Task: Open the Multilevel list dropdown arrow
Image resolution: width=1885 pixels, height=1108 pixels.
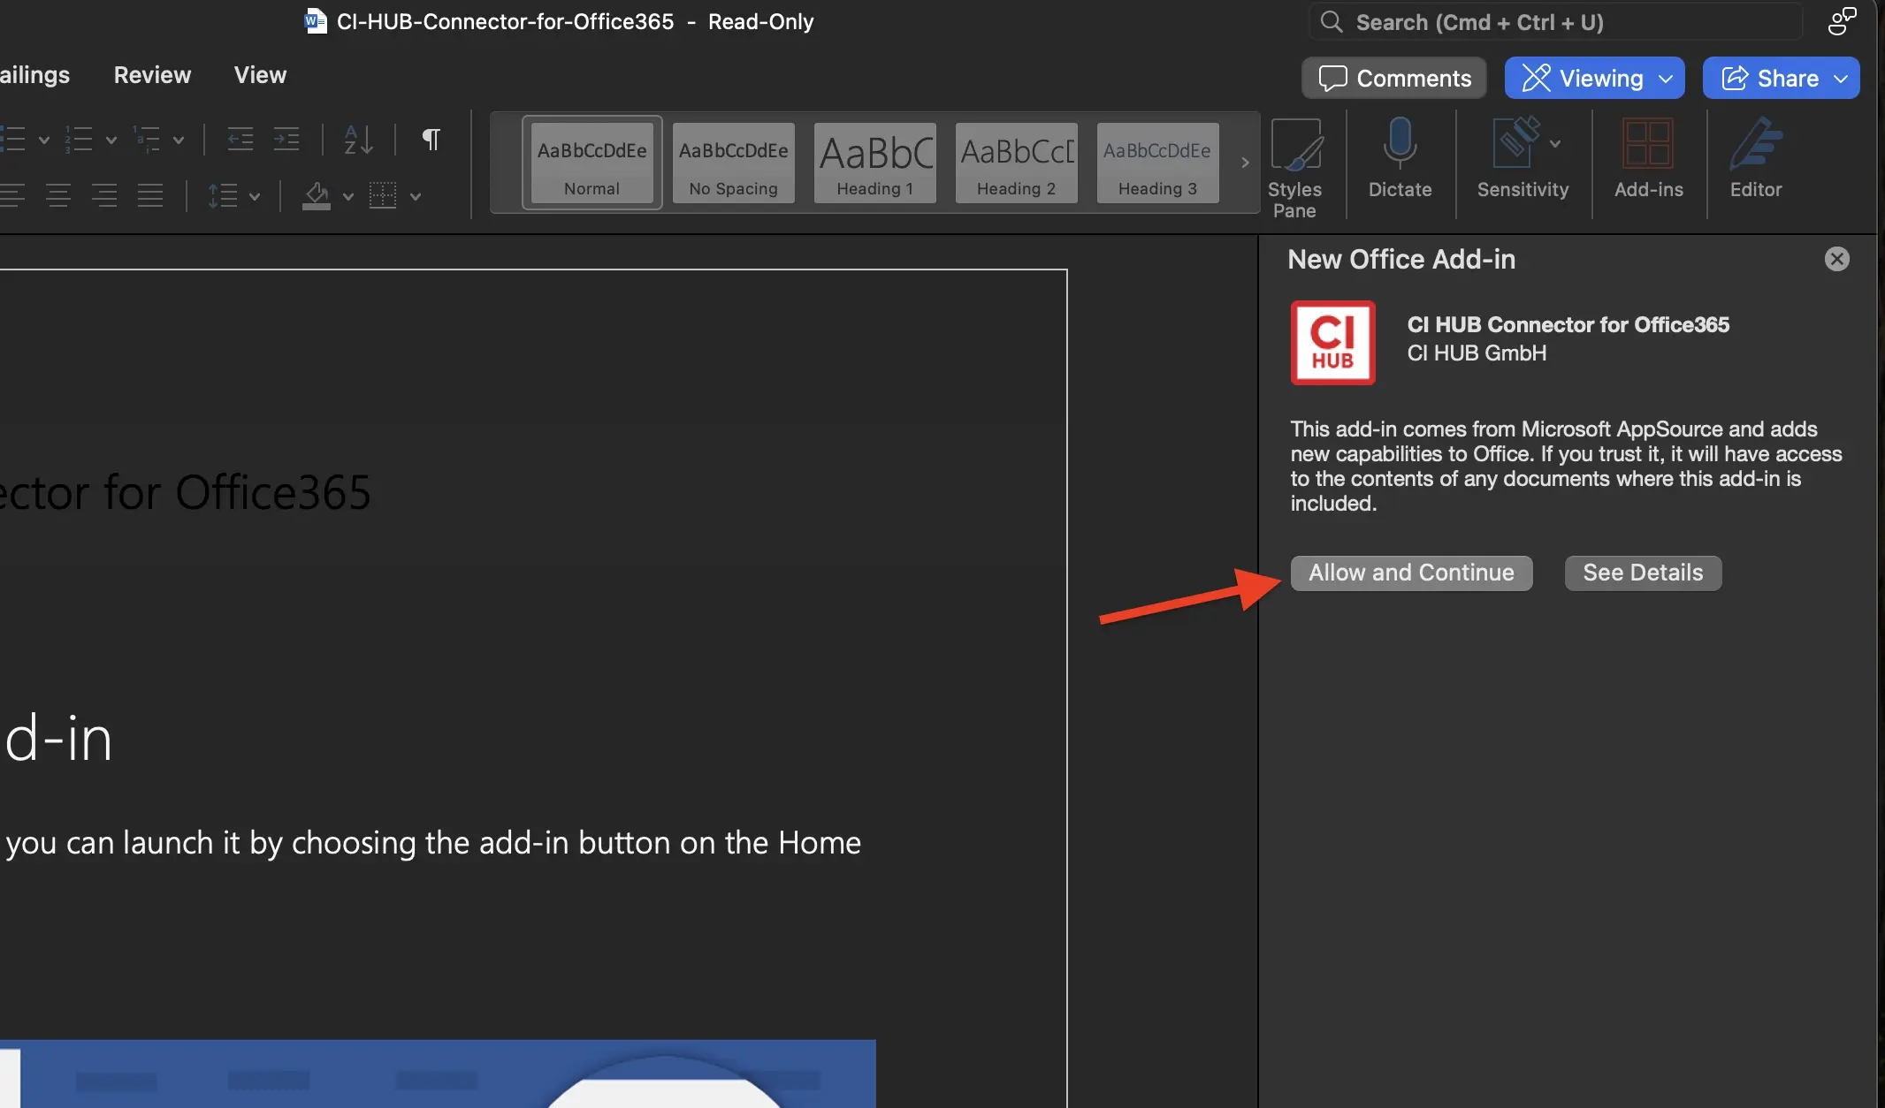Action: pyautogui.click(x=178, y=140)
